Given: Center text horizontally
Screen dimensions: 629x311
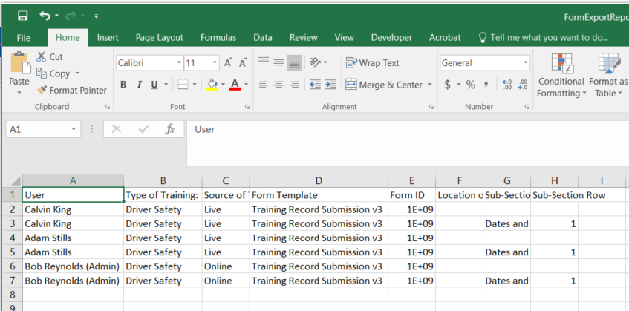Looking at the screenshot, I should tap(278, 85).
